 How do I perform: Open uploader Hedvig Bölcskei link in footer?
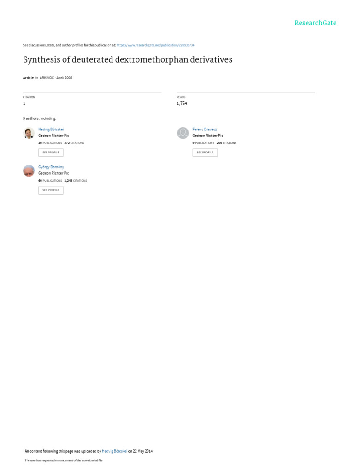coord(114,451)
